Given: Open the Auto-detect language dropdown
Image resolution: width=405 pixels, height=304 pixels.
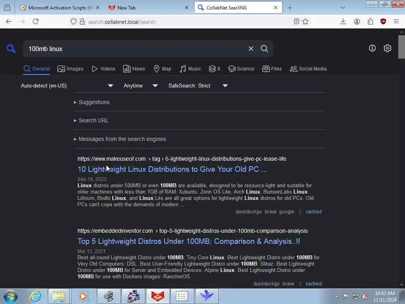Looking at the screenshot, I should (67, 85).
